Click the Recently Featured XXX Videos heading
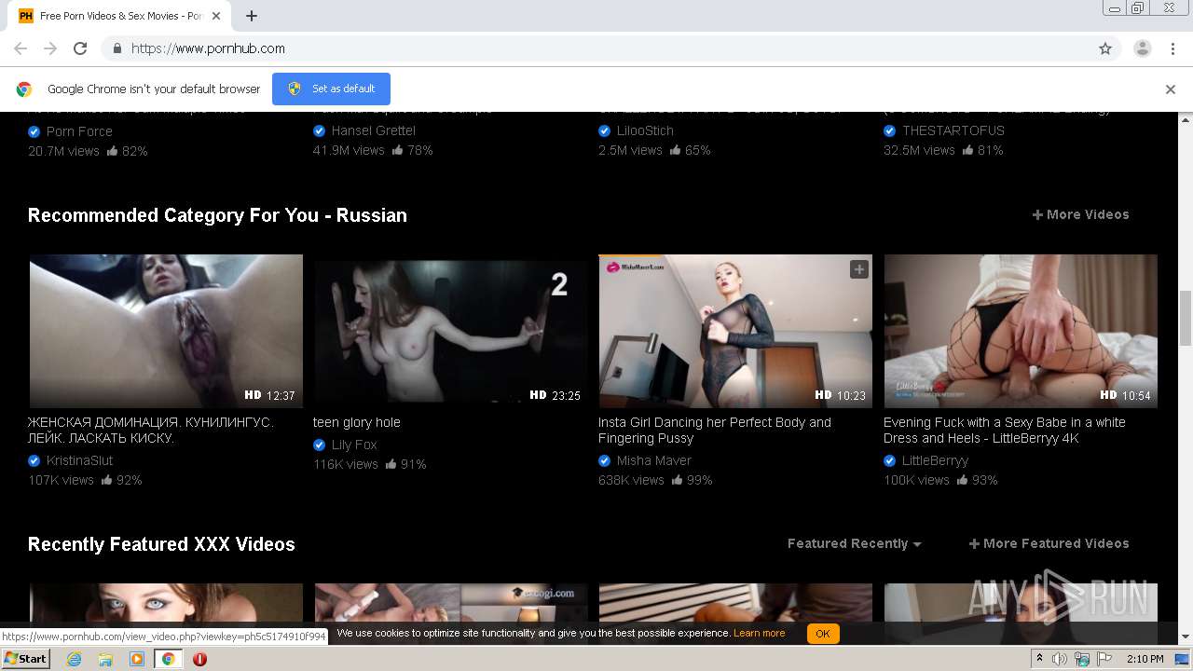The image size is (1193, 671). 161,544
